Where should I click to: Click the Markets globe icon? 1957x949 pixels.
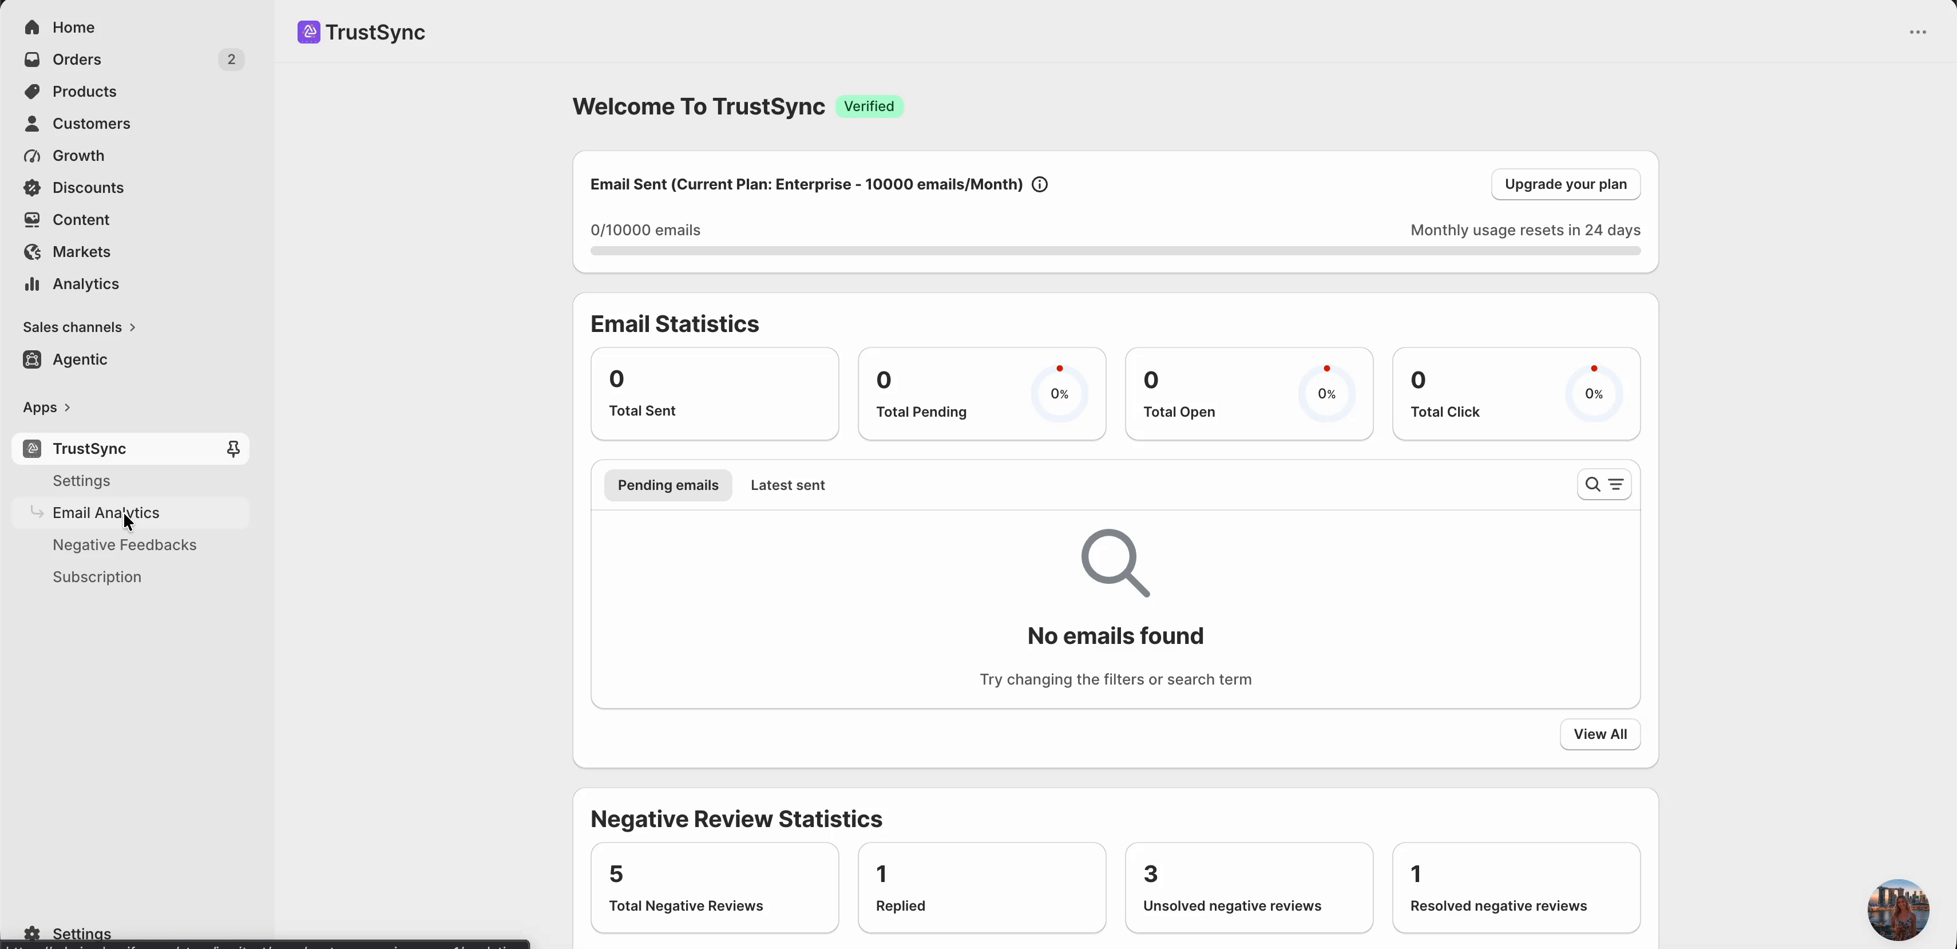(32, 251)
